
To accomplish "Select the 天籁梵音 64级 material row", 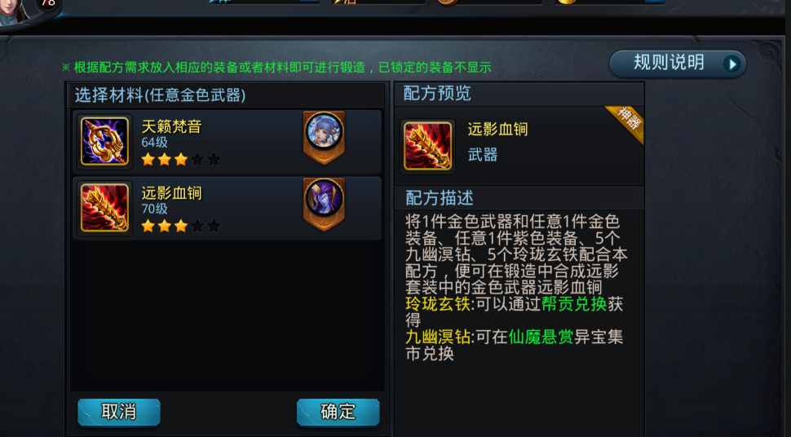I will pos(227,142).
